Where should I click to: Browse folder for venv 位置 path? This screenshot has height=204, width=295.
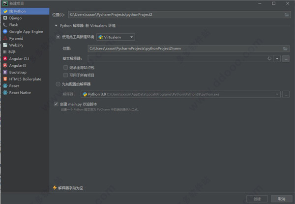point(285,49)
